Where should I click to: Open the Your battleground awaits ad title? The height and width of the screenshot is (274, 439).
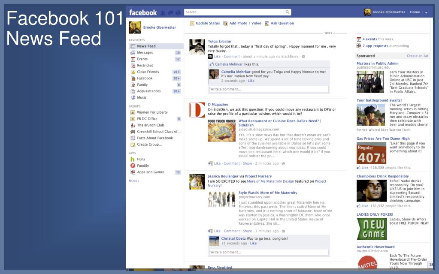379,100
